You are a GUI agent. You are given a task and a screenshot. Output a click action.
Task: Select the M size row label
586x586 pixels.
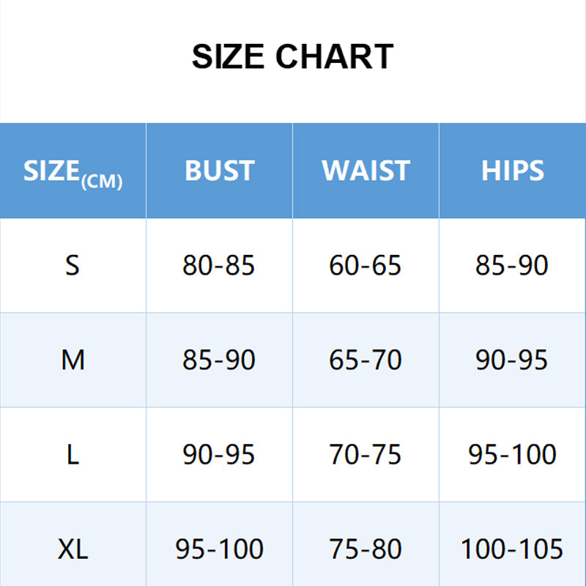point(73,360)
